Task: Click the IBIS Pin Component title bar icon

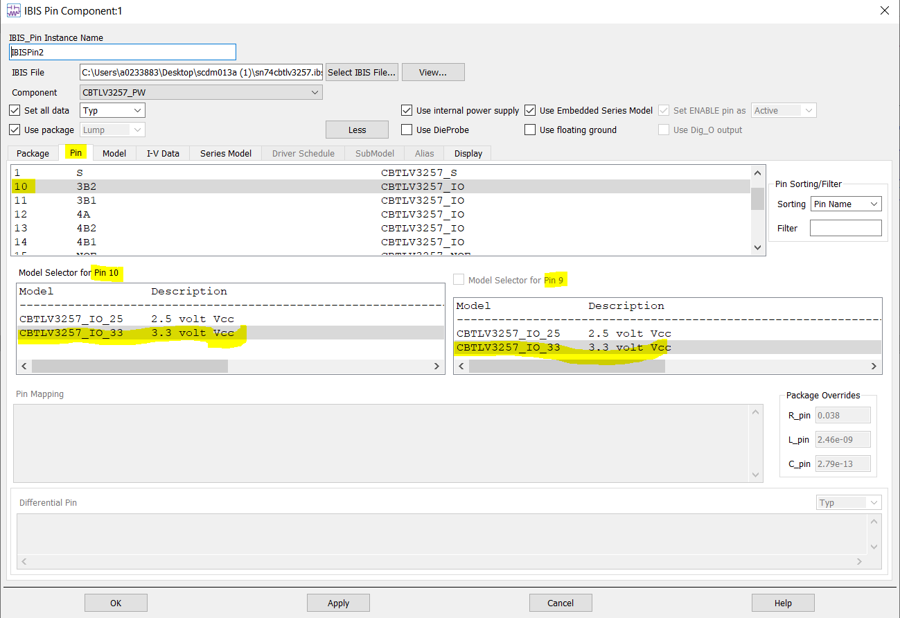Action: (13, 10)
